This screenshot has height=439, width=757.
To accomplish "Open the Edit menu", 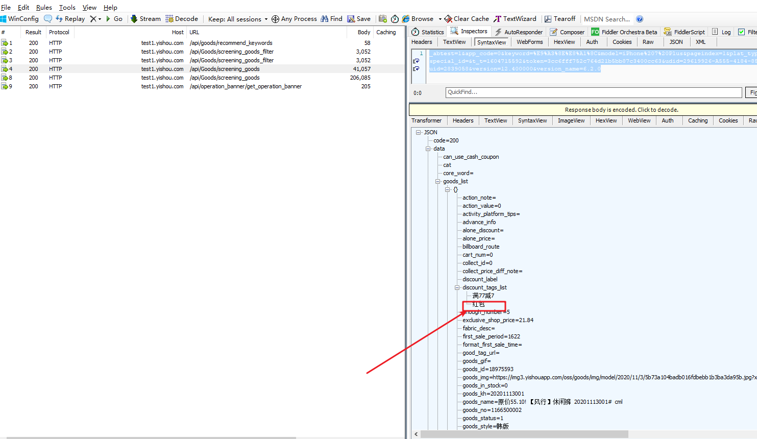I will click(23, 7).
